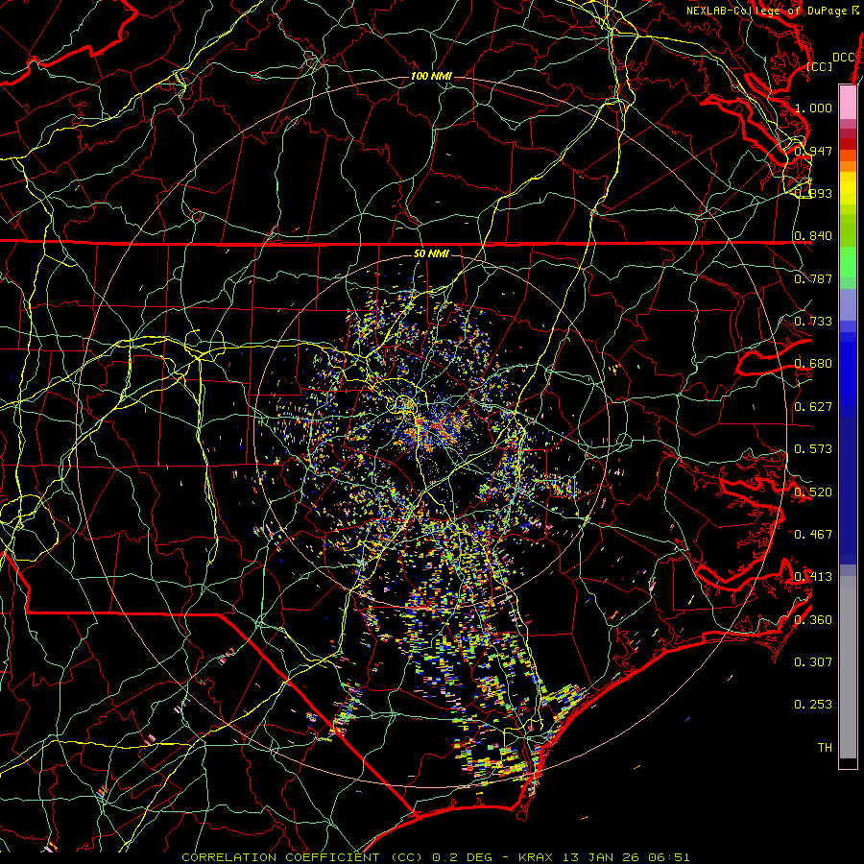Select the 0.840 legend value

(x=813, y=236)
